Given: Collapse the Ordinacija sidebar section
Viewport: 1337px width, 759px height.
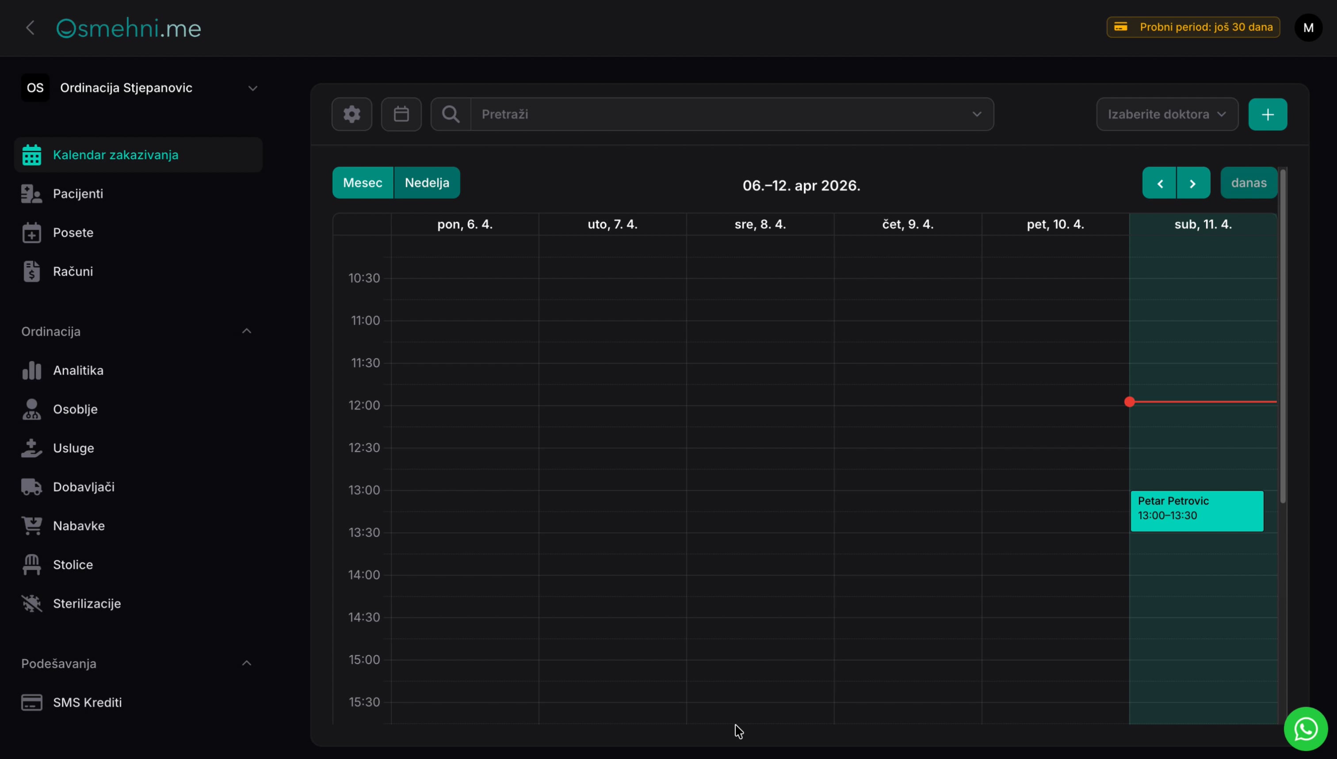Looking at the screenshot, I should coord(247,331).
